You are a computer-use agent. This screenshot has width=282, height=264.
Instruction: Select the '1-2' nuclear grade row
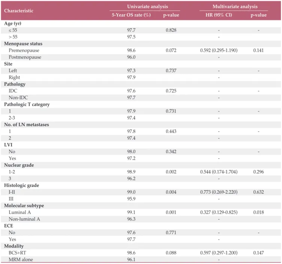click(x=12, y=172)
